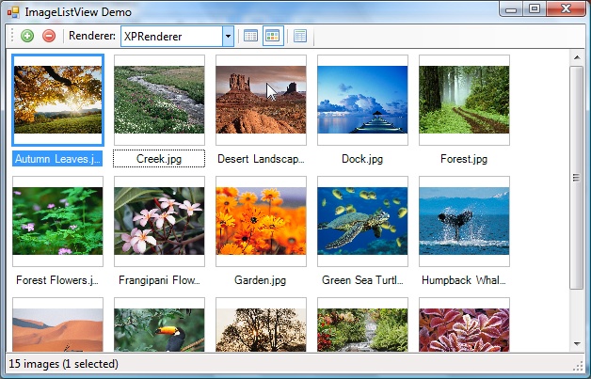The width and height of the screenshot is (591, 379).
Task: Close the ImageListView Demo window
Action: (x=567, y=9)
